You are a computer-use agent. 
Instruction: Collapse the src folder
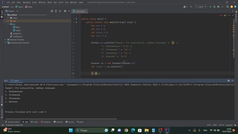pyautogui.click(x=8, y=24)
